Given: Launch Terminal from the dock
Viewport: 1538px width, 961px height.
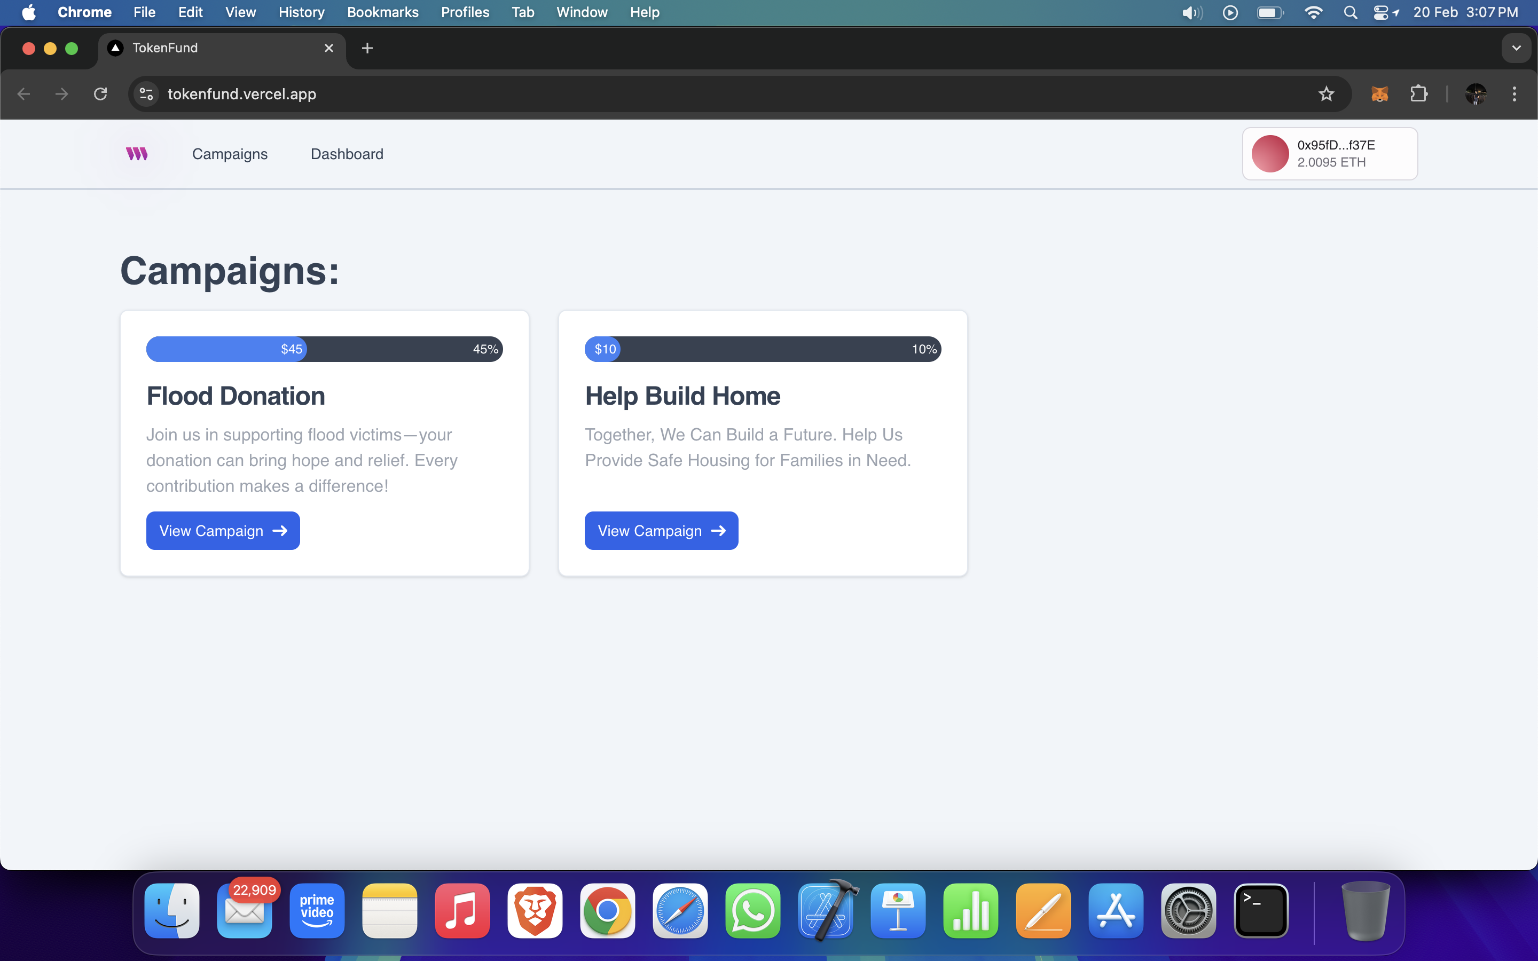Looking at the screenshot, I should click(1261, 911).
